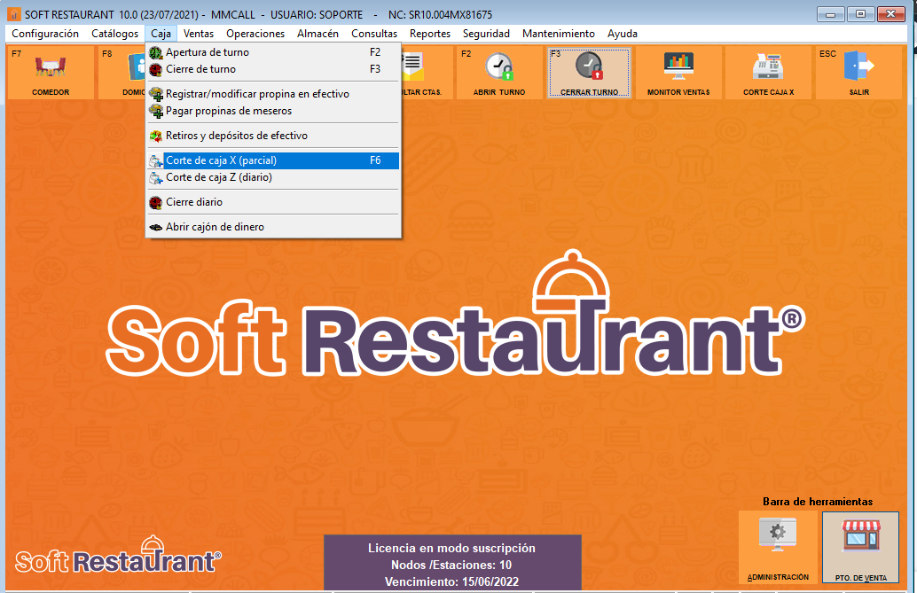
Task: Select Apertura de turno from Caja menu
Action: [x=207, y=52]
